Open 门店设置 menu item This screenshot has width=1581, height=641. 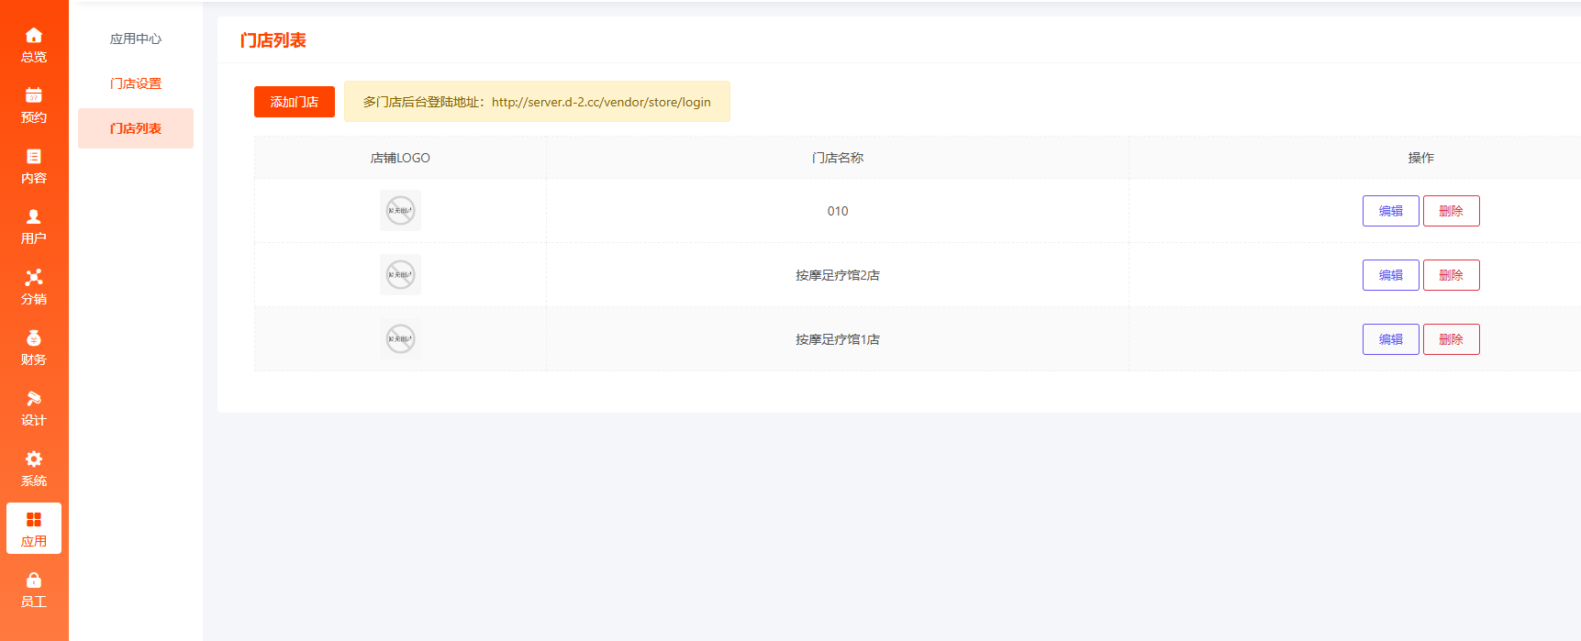pos(136,83)
